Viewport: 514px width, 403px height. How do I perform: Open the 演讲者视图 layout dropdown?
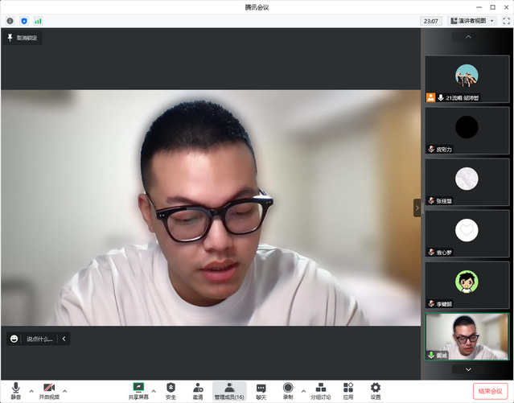pyautogui.click(x=472, y=21)
